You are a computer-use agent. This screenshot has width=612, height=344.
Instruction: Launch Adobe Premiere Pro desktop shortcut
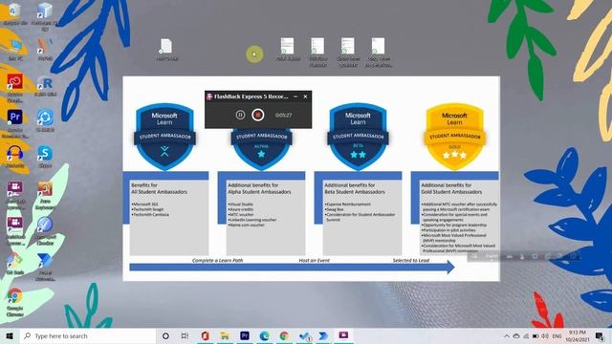pyautogui.click(x=15, y=123)
